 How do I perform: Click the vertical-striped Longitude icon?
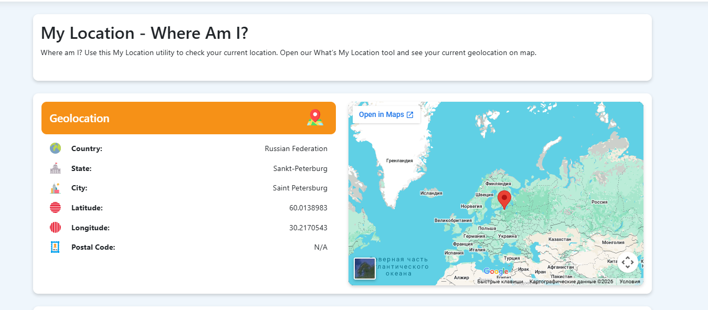point(55,228)
